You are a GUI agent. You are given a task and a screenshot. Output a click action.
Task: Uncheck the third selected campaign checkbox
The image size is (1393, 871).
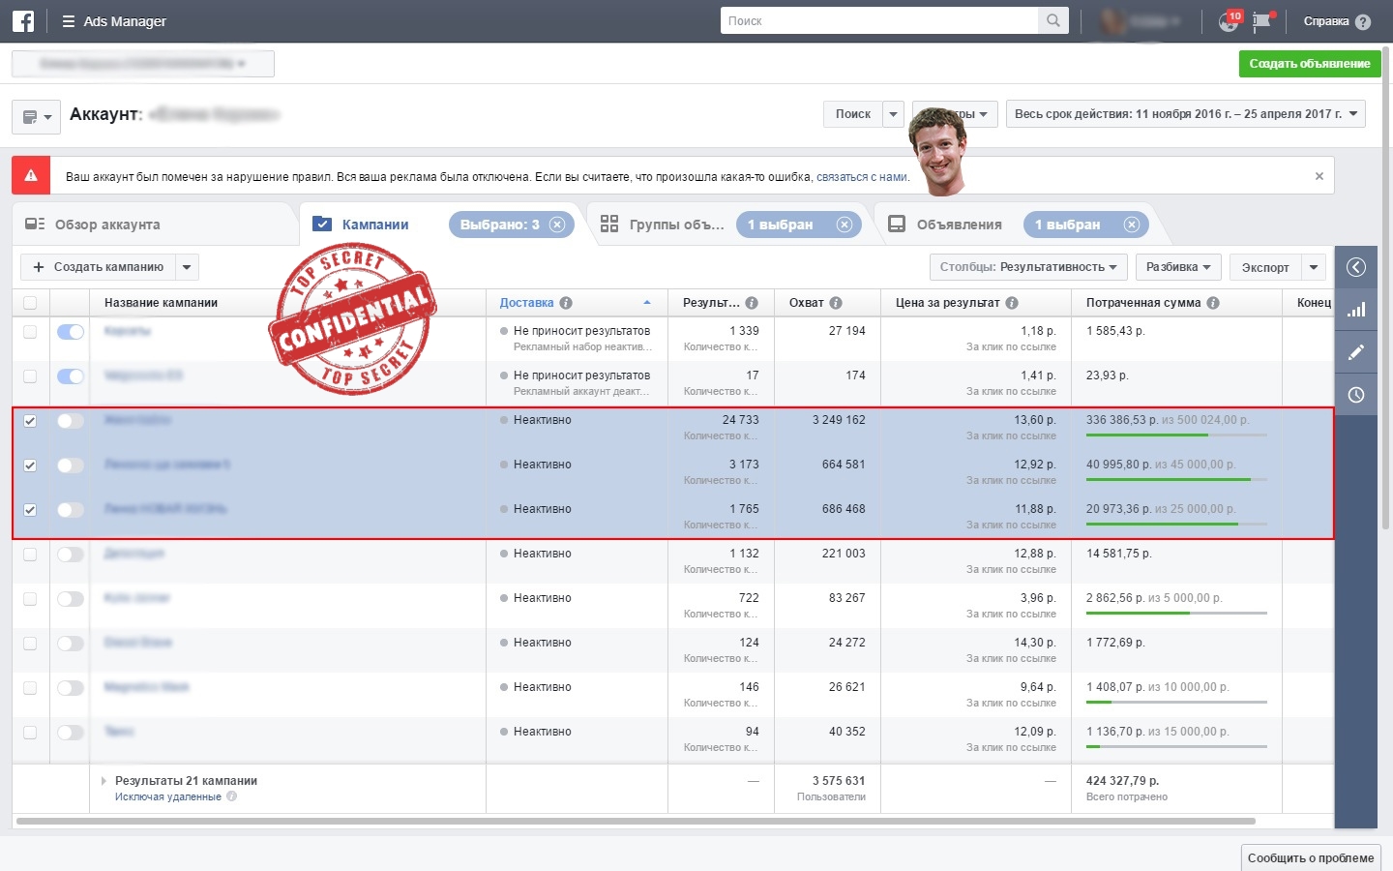coord(30,510)
